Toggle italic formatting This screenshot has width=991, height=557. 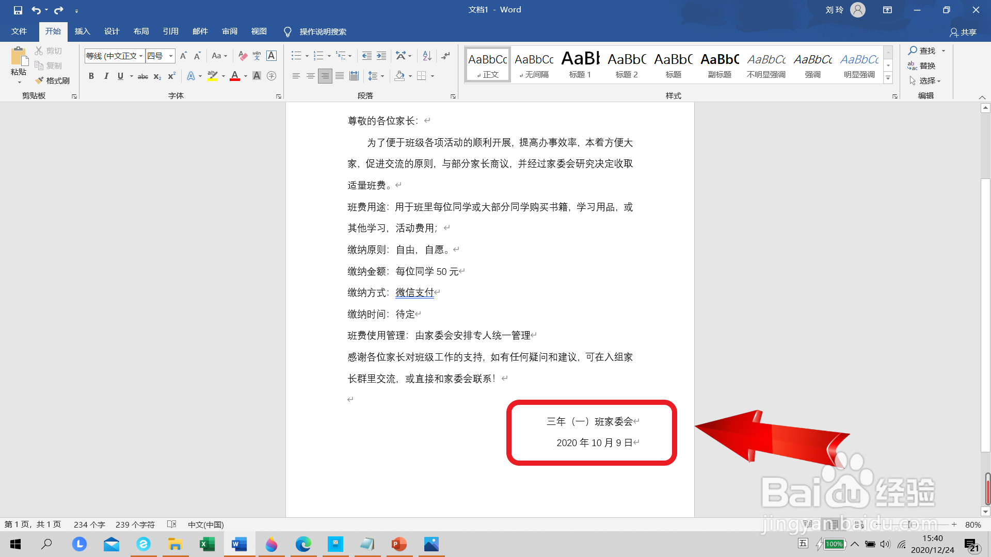(106, 76)
